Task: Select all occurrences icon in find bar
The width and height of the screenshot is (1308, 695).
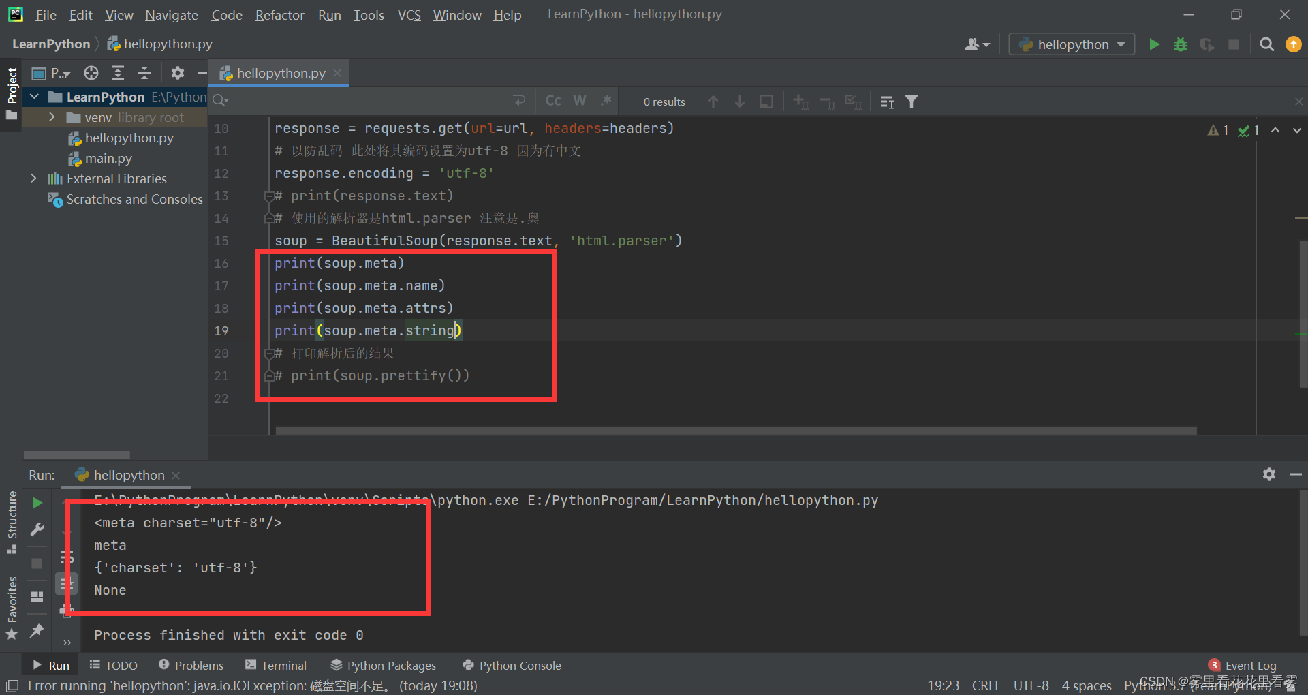Action: click(854, 102)
